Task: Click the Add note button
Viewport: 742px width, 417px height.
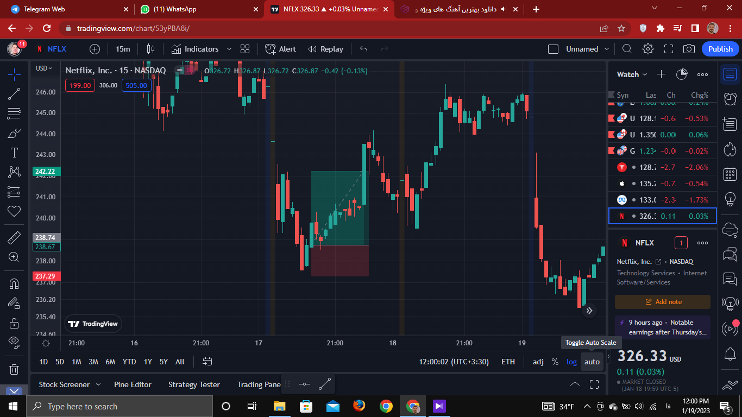Action: 663,302
